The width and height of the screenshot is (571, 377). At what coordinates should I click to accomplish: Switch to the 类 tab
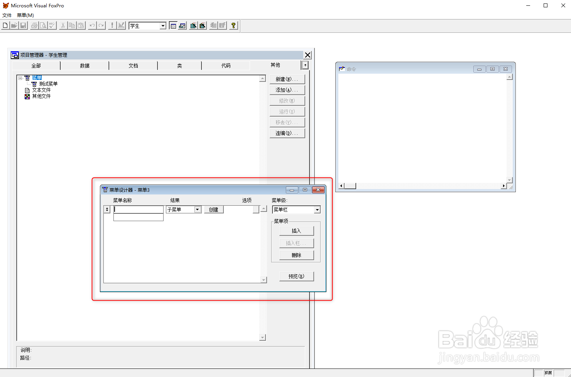pos(179,66)
